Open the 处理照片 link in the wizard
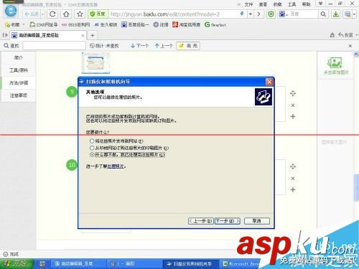This screenshot has width=359, height=269. point(116,166)
